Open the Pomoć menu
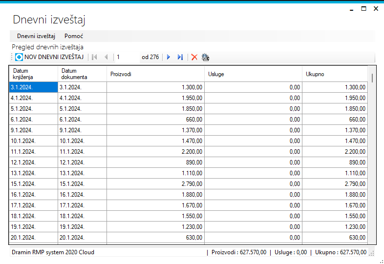This screenshot has width=384, height=264. pyautogui.click(x=74, y=36)
